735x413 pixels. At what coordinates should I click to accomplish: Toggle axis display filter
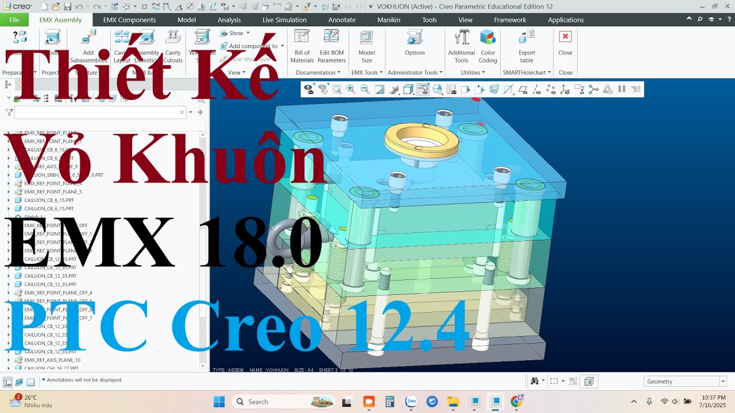(x=537, y=89)
